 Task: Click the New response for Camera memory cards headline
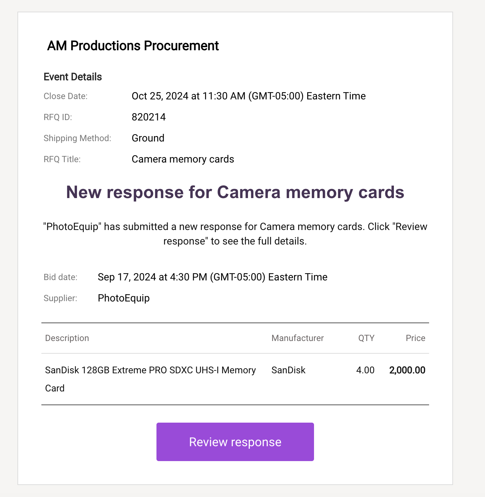235,192
